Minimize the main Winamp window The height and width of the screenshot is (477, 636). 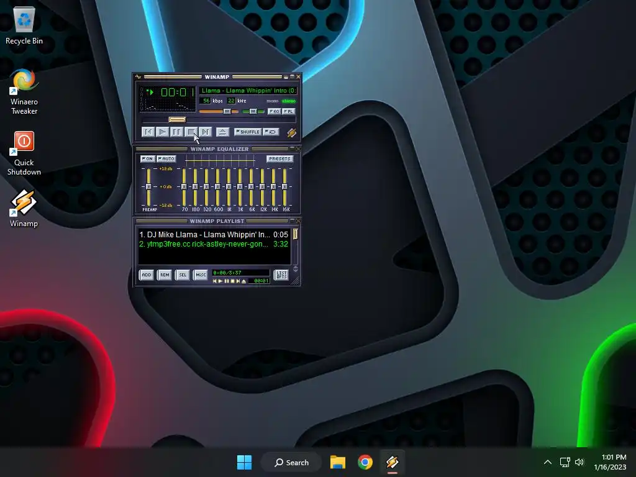click(x=286, y=76)
